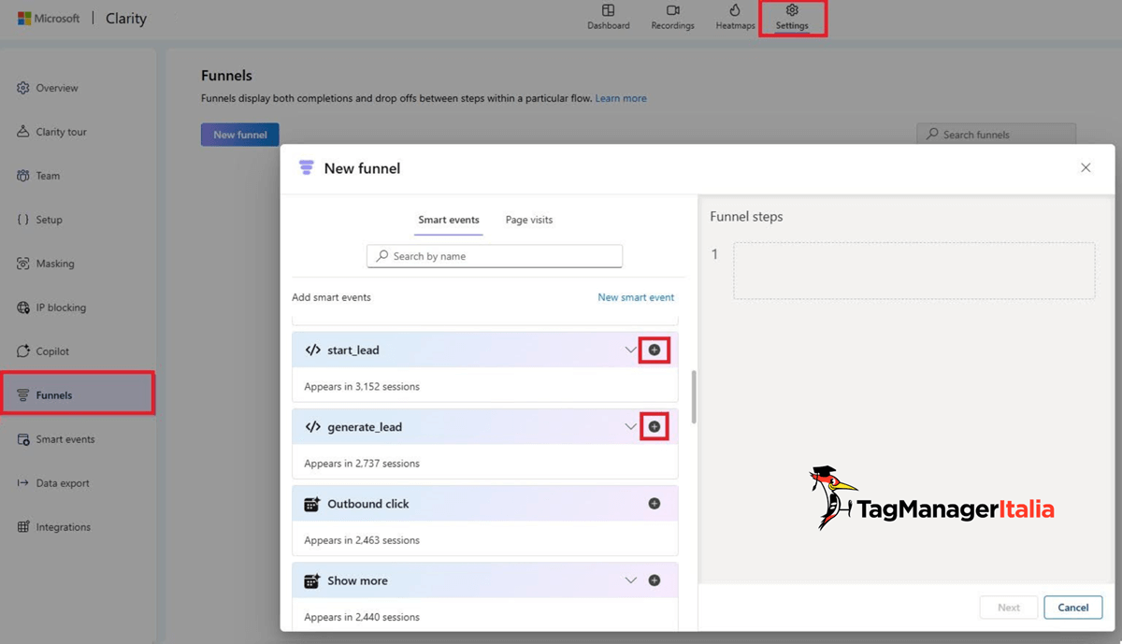Open Integrations from the sidebar
The image size is (1122, 644).
64,526
